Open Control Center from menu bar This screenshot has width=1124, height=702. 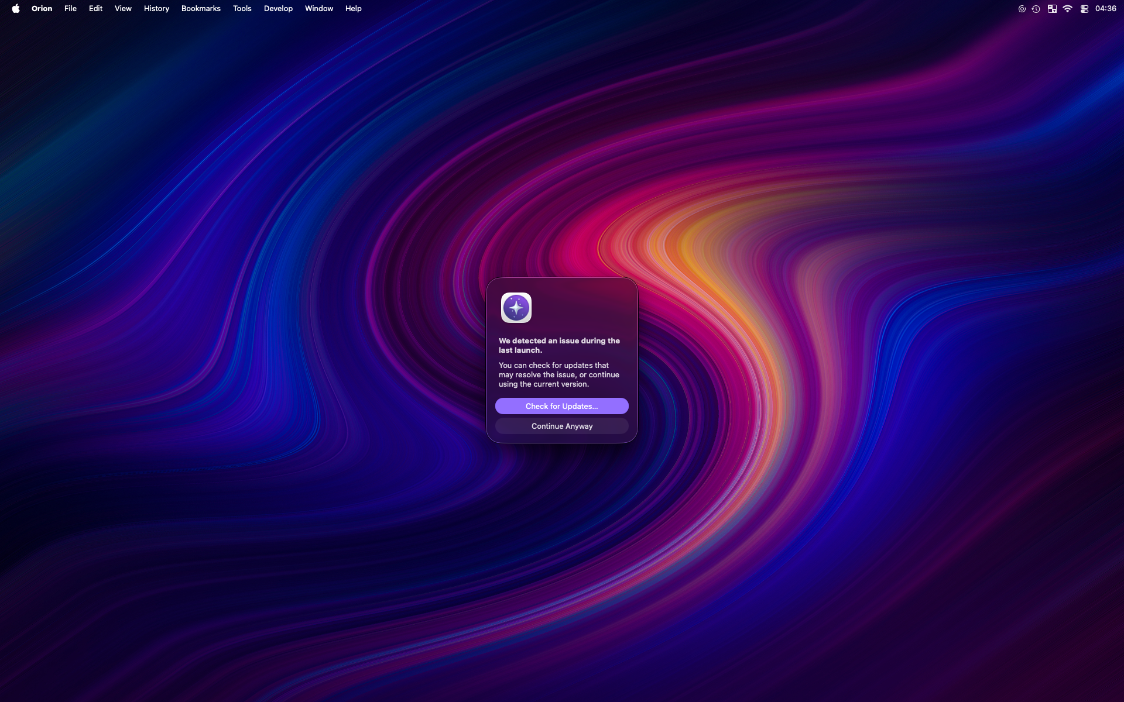[1084, 8]
